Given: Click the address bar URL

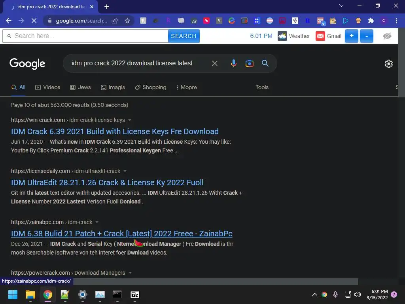Looking at the screenshot, I should pyautogui.click(x=81, y=21).
